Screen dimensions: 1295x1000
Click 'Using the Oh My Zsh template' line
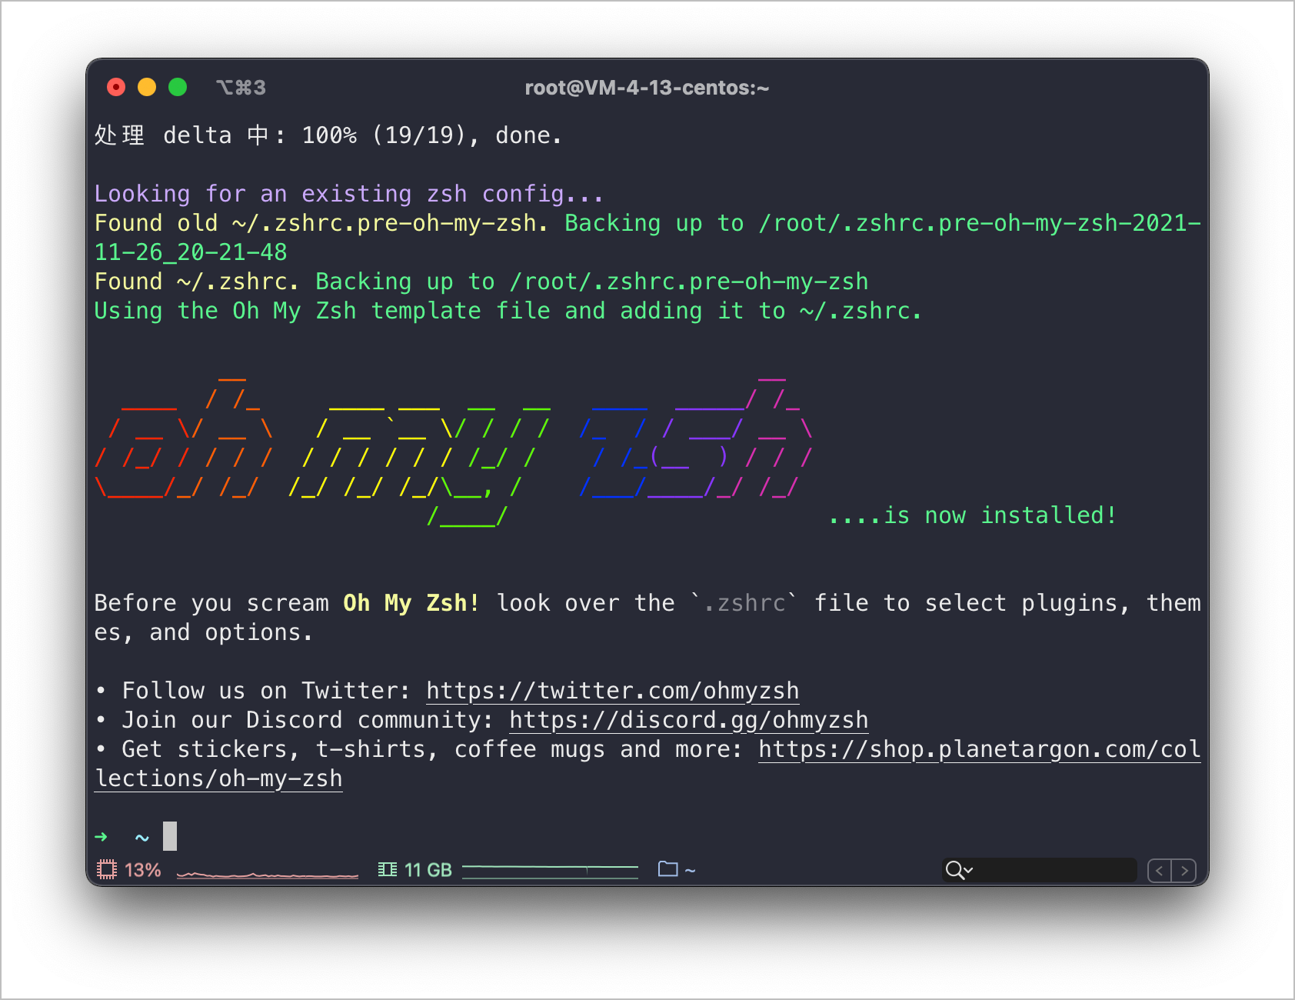[508, 311]
